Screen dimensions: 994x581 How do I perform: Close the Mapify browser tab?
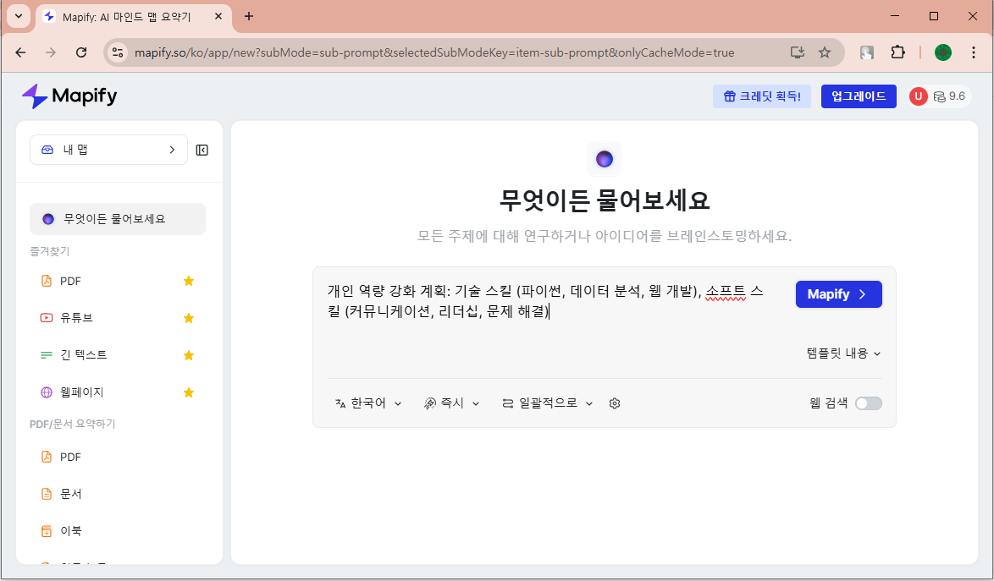(218, 16)
